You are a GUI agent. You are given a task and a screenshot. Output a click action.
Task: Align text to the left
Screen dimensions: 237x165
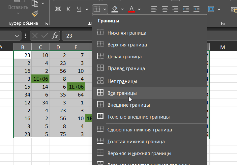pyautogui.click(x=154, y=9)
